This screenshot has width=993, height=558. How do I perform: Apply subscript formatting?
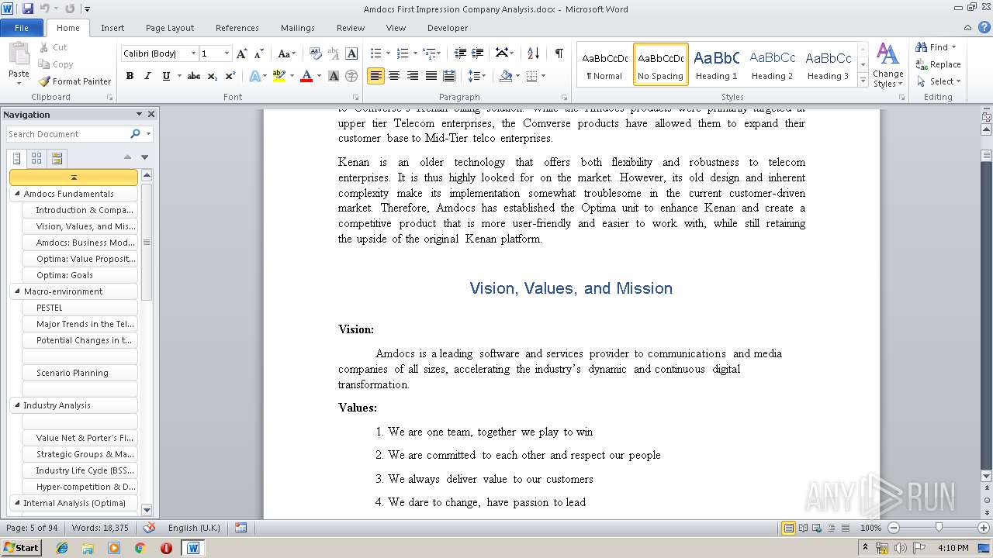(213, 76)
